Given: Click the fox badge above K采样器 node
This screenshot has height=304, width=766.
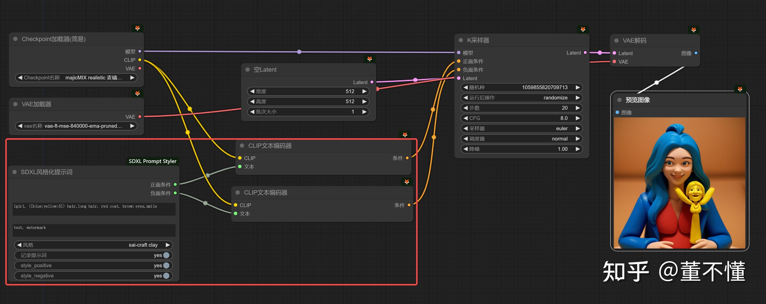Looking at the screenshot, I should pos(583,29).
